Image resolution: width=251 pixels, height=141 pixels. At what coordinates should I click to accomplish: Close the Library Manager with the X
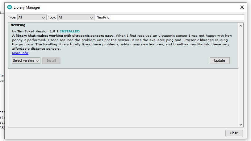[x=242, y=7]
